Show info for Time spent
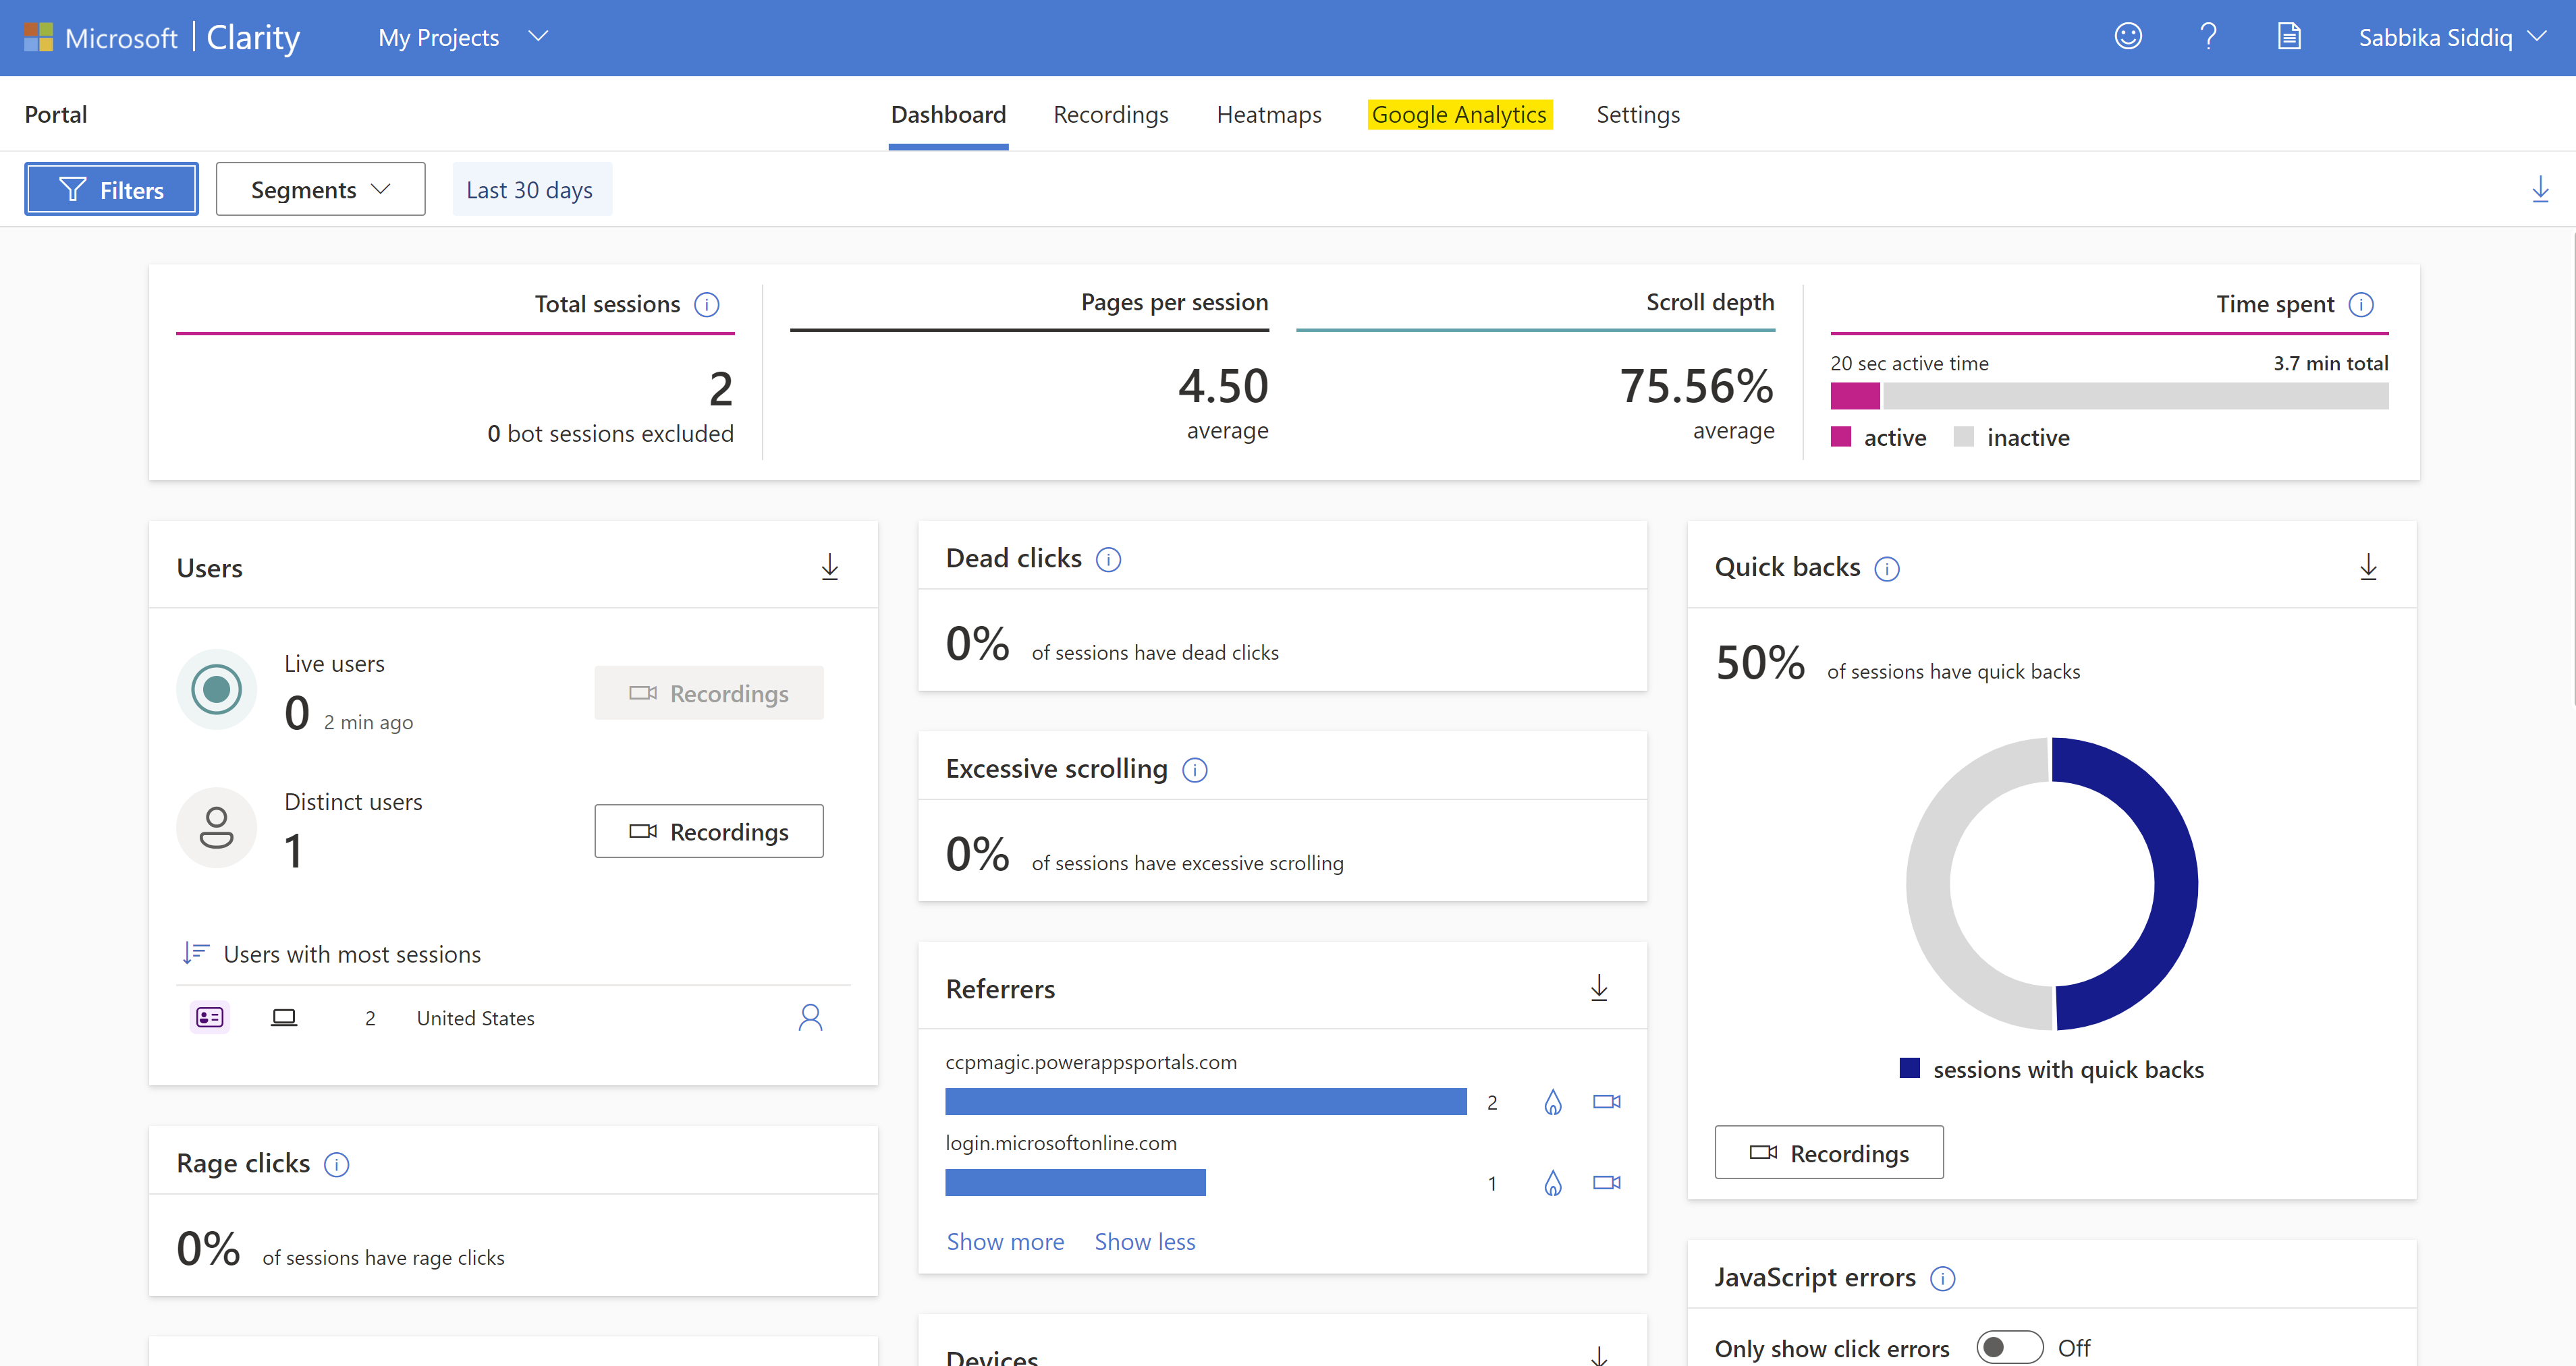Viewport: 2576px width, 1366px height. [x=2361, y=304]
